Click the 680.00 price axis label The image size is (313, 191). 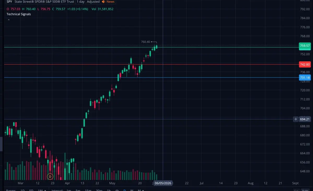305,135
